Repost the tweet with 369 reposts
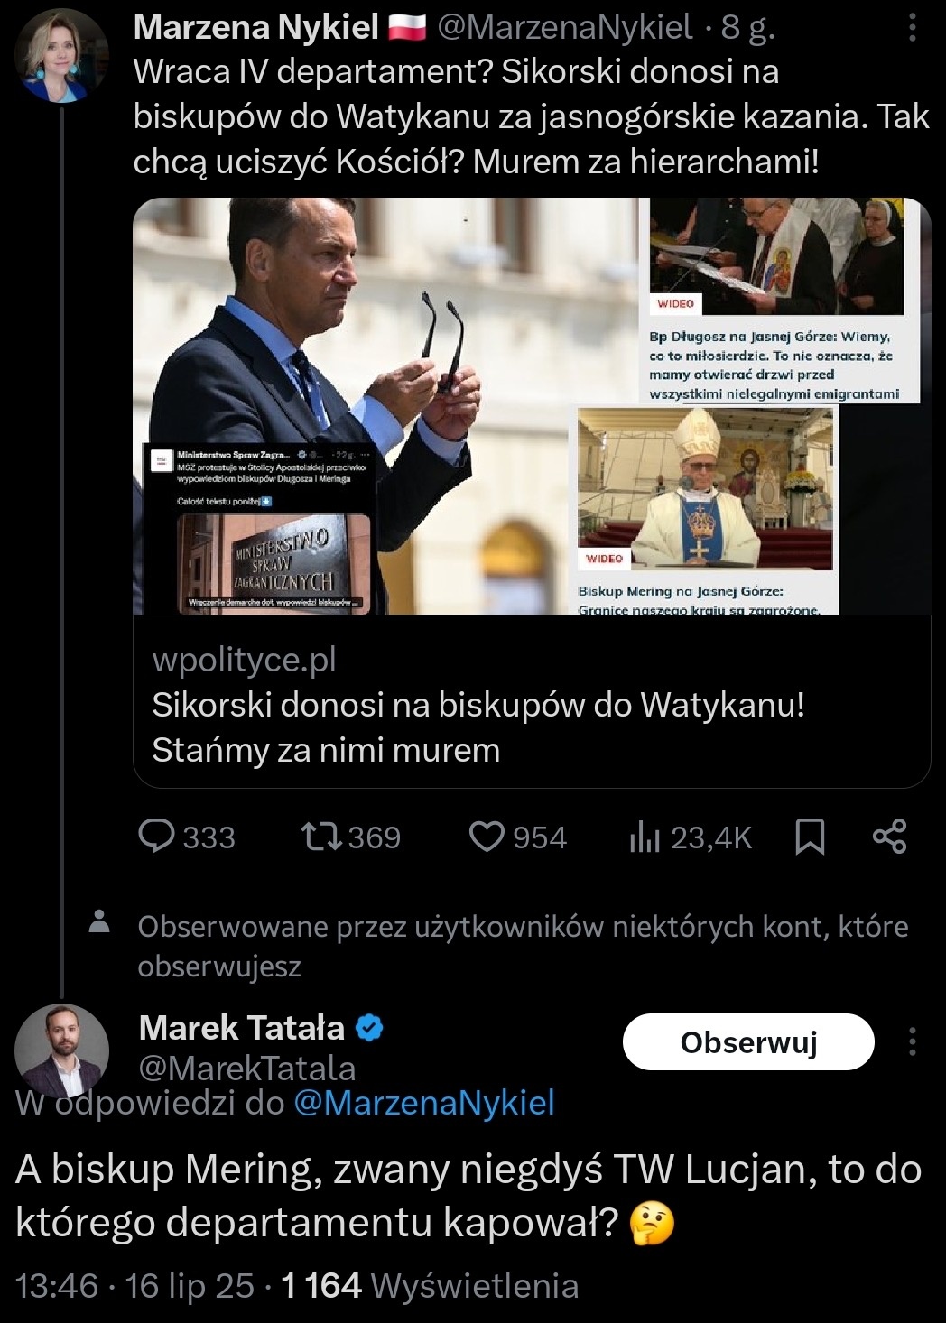The width and height of the screenshot is (946, 1323). [x=322, y=837]
